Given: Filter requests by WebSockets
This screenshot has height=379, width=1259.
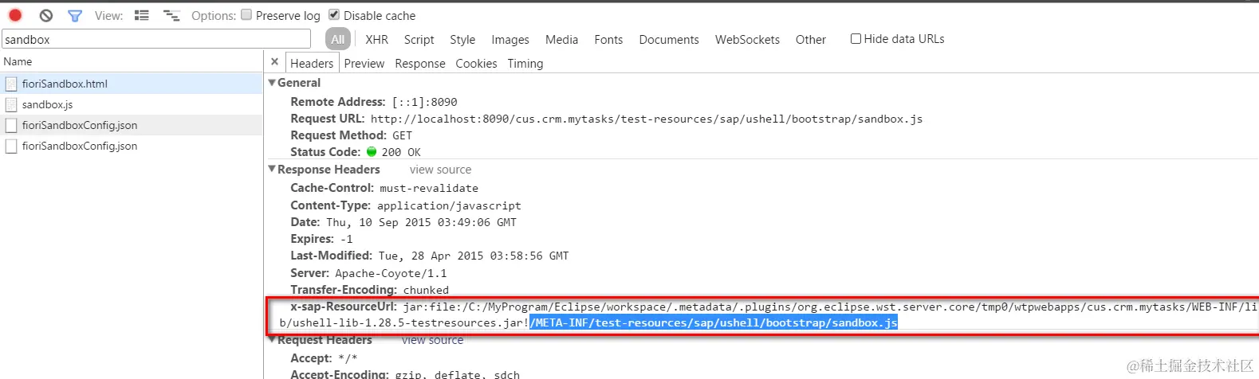Looking at the screenshot, I should coord(747,39).
